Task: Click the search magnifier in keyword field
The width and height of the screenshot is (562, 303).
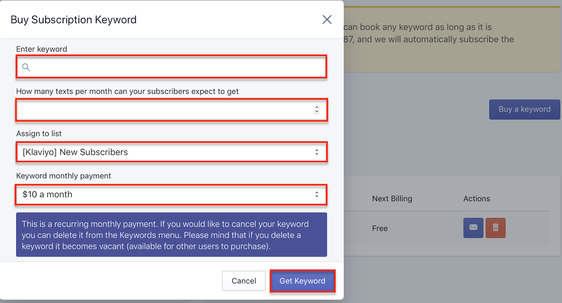Action: point(26,67)
